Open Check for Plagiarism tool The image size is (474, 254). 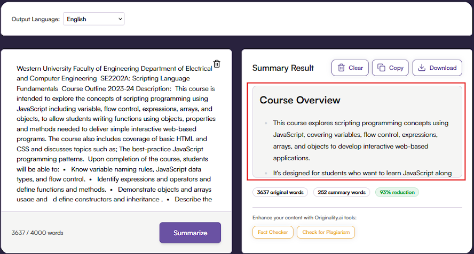pos(326,232)
